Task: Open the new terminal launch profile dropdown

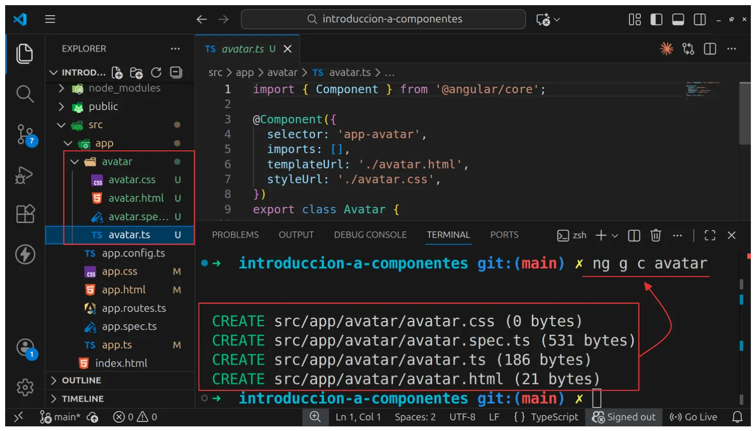Action: (x=615, y=235)
